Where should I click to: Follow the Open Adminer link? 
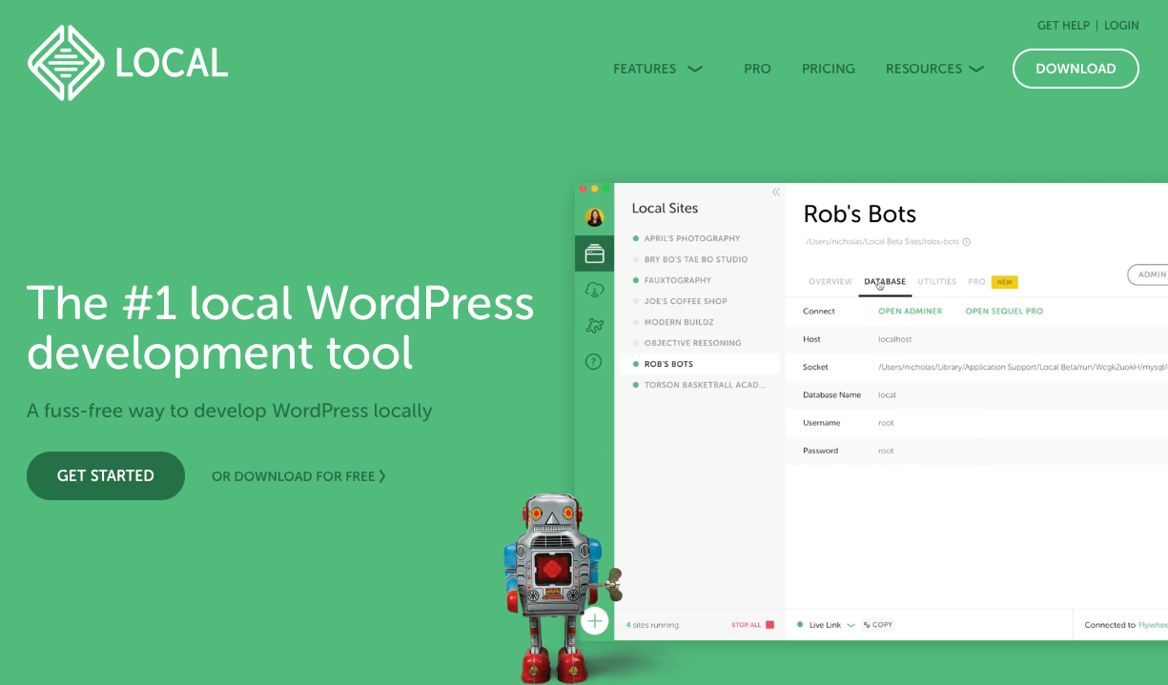(910, 312)
